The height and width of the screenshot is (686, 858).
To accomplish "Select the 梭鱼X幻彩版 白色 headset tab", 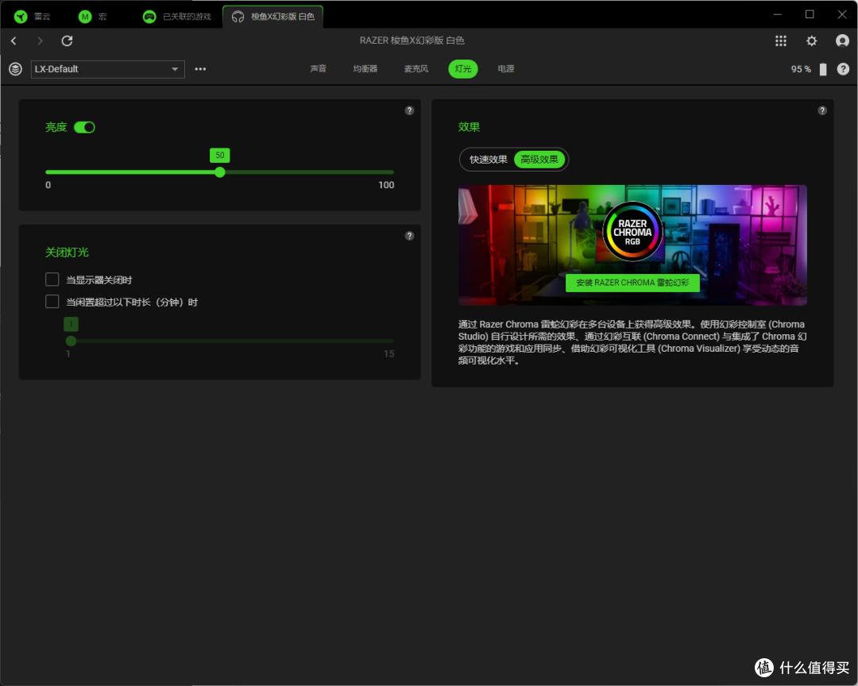I will click(x=272, y=17).
